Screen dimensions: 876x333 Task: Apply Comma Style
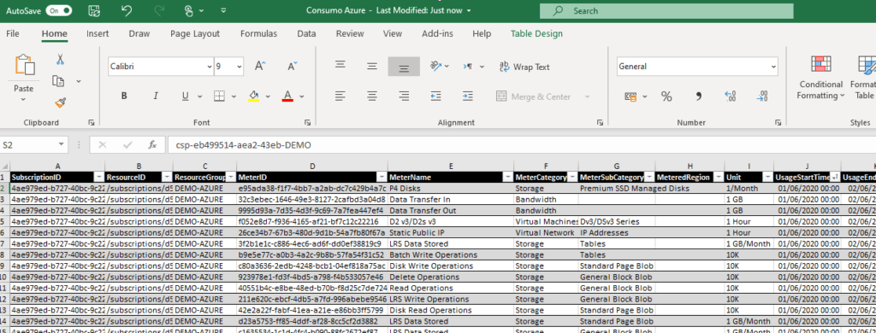tap(698, 96)
